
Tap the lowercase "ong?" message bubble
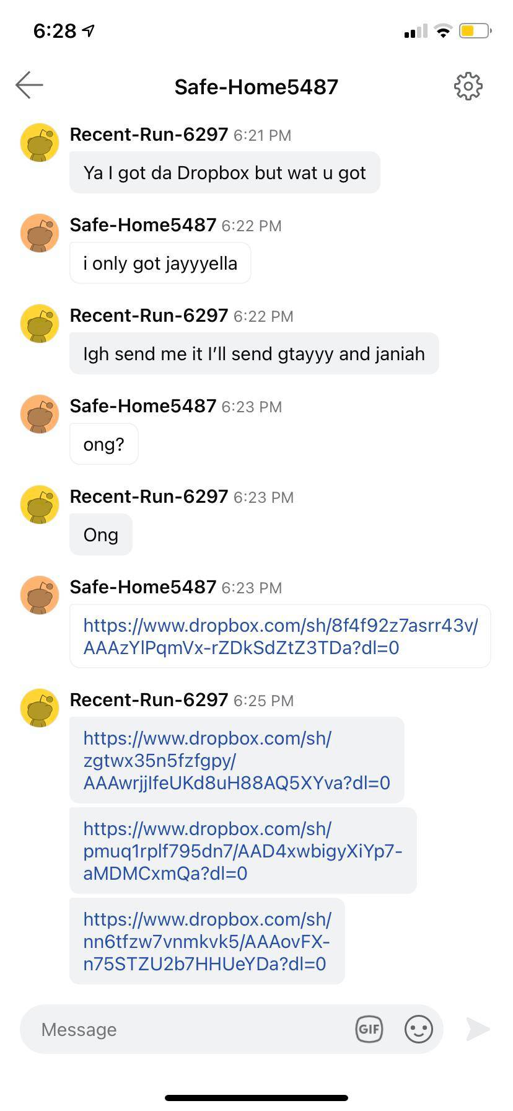(x=103, y=445)
